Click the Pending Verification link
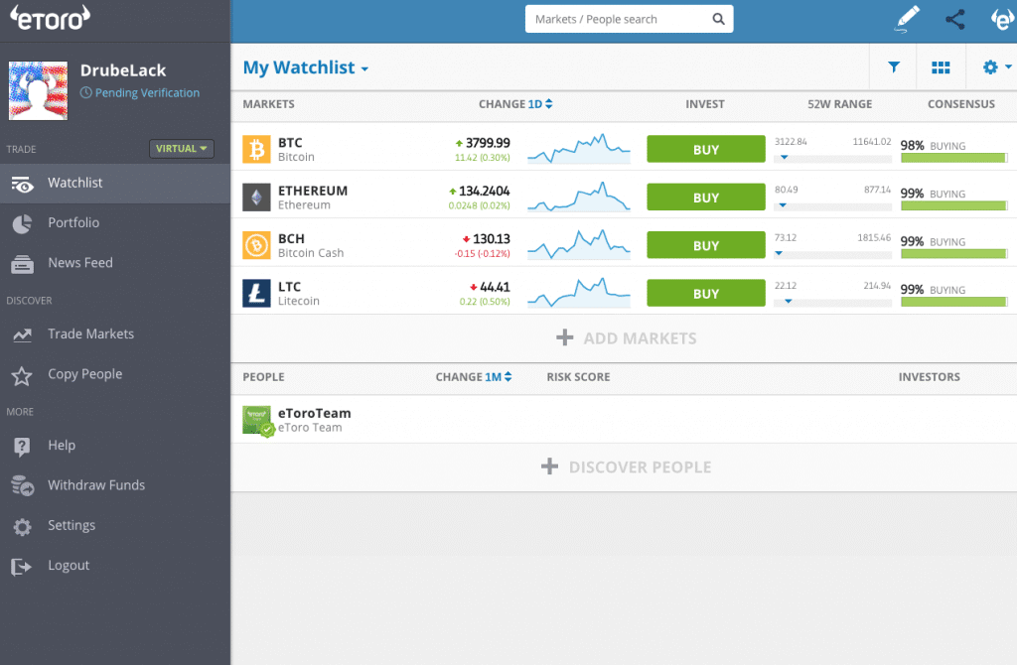1017x665 pixels. (139, 92)
